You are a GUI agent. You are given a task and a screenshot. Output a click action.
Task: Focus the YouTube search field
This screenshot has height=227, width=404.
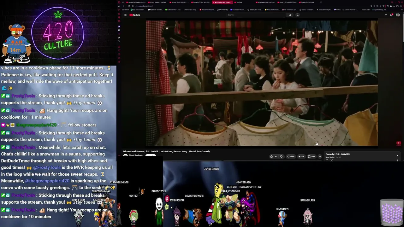[x=256, y=15]
